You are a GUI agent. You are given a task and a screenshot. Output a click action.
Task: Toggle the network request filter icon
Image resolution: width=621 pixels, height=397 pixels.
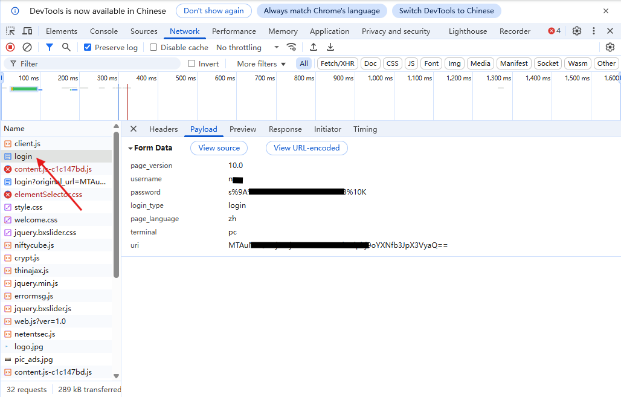click(x=50, y=47)
